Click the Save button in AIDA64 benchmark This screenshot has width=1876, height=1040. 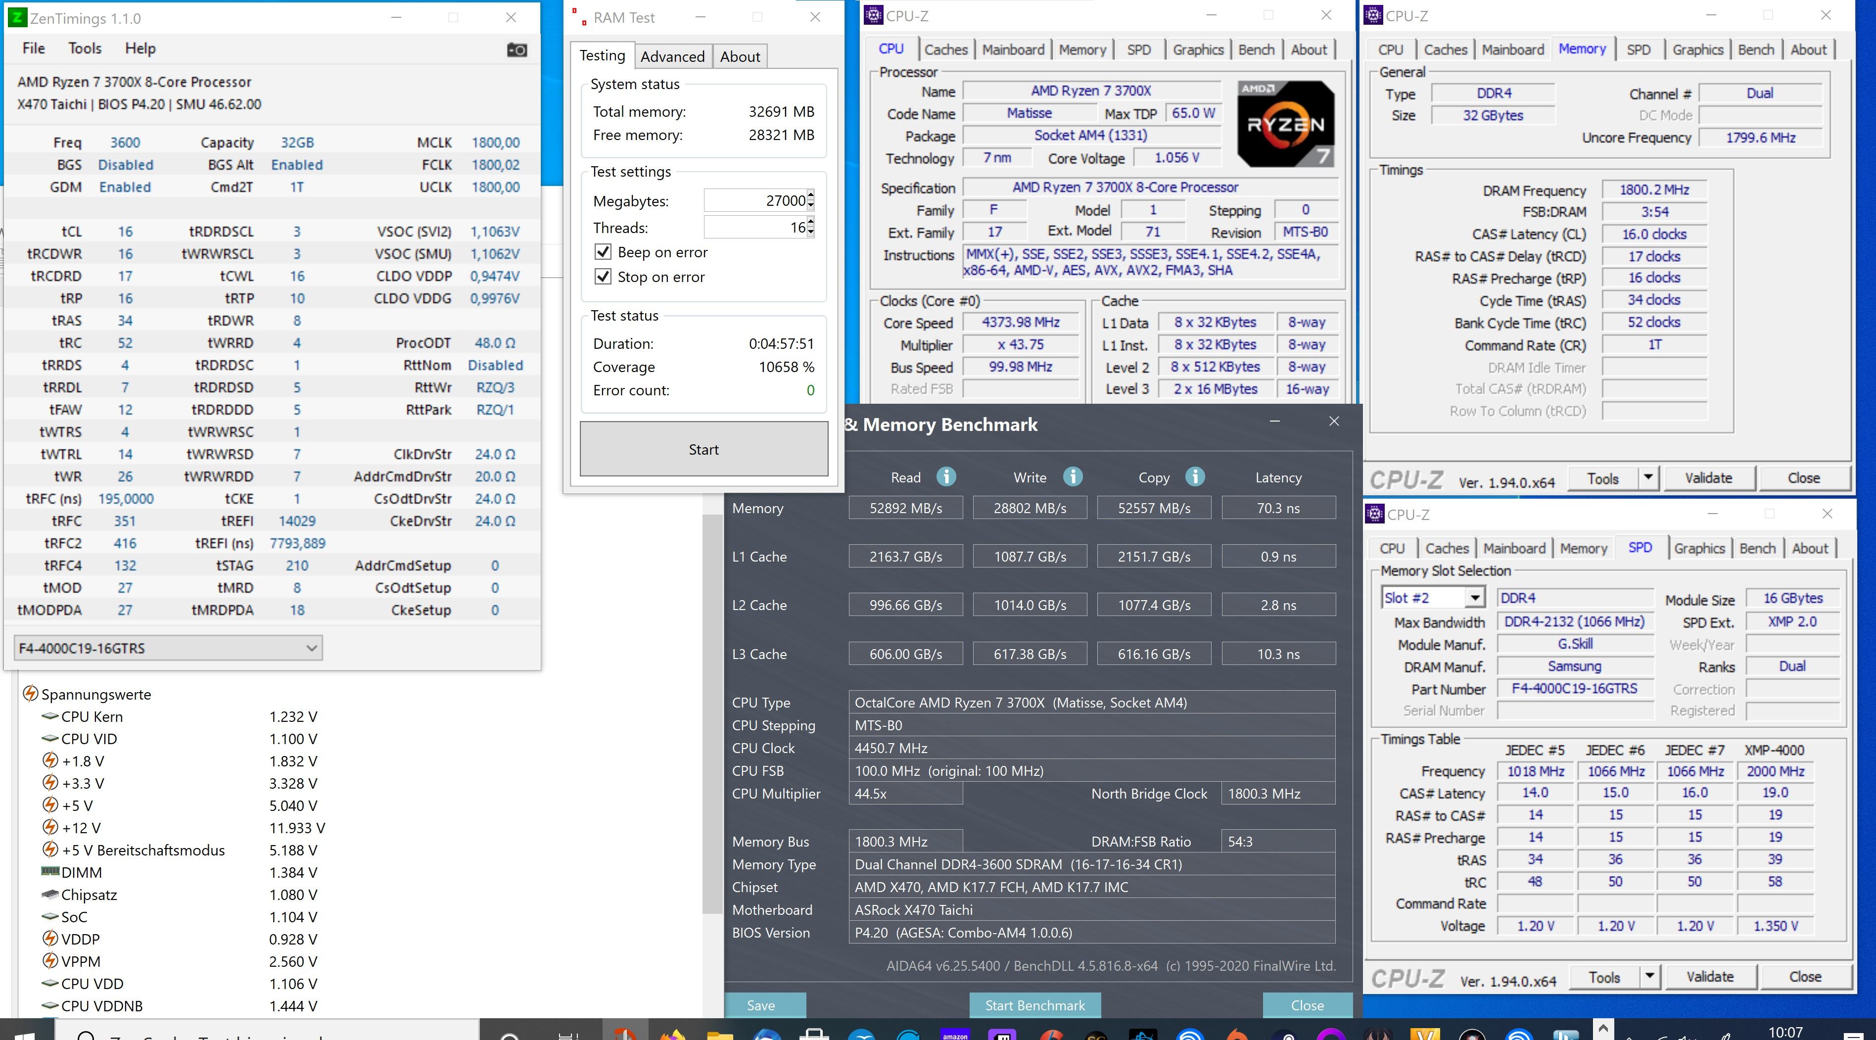761,1005
